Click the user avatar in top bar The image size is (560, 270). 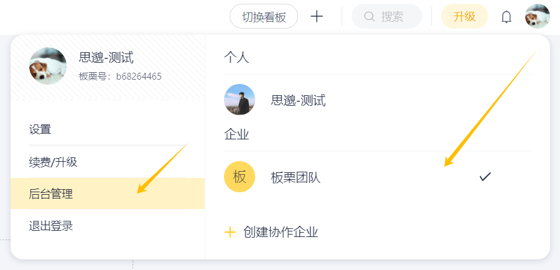coord(537,17)
